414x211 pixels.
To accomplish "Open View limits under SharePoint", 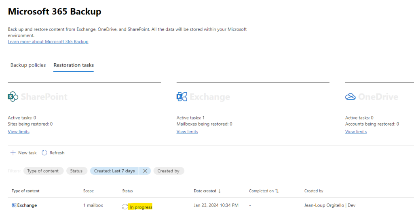I will click(x=19, y=132).
